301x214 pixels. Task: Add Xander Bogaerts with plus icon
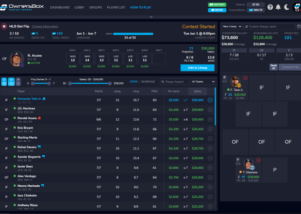pos(210,158)
